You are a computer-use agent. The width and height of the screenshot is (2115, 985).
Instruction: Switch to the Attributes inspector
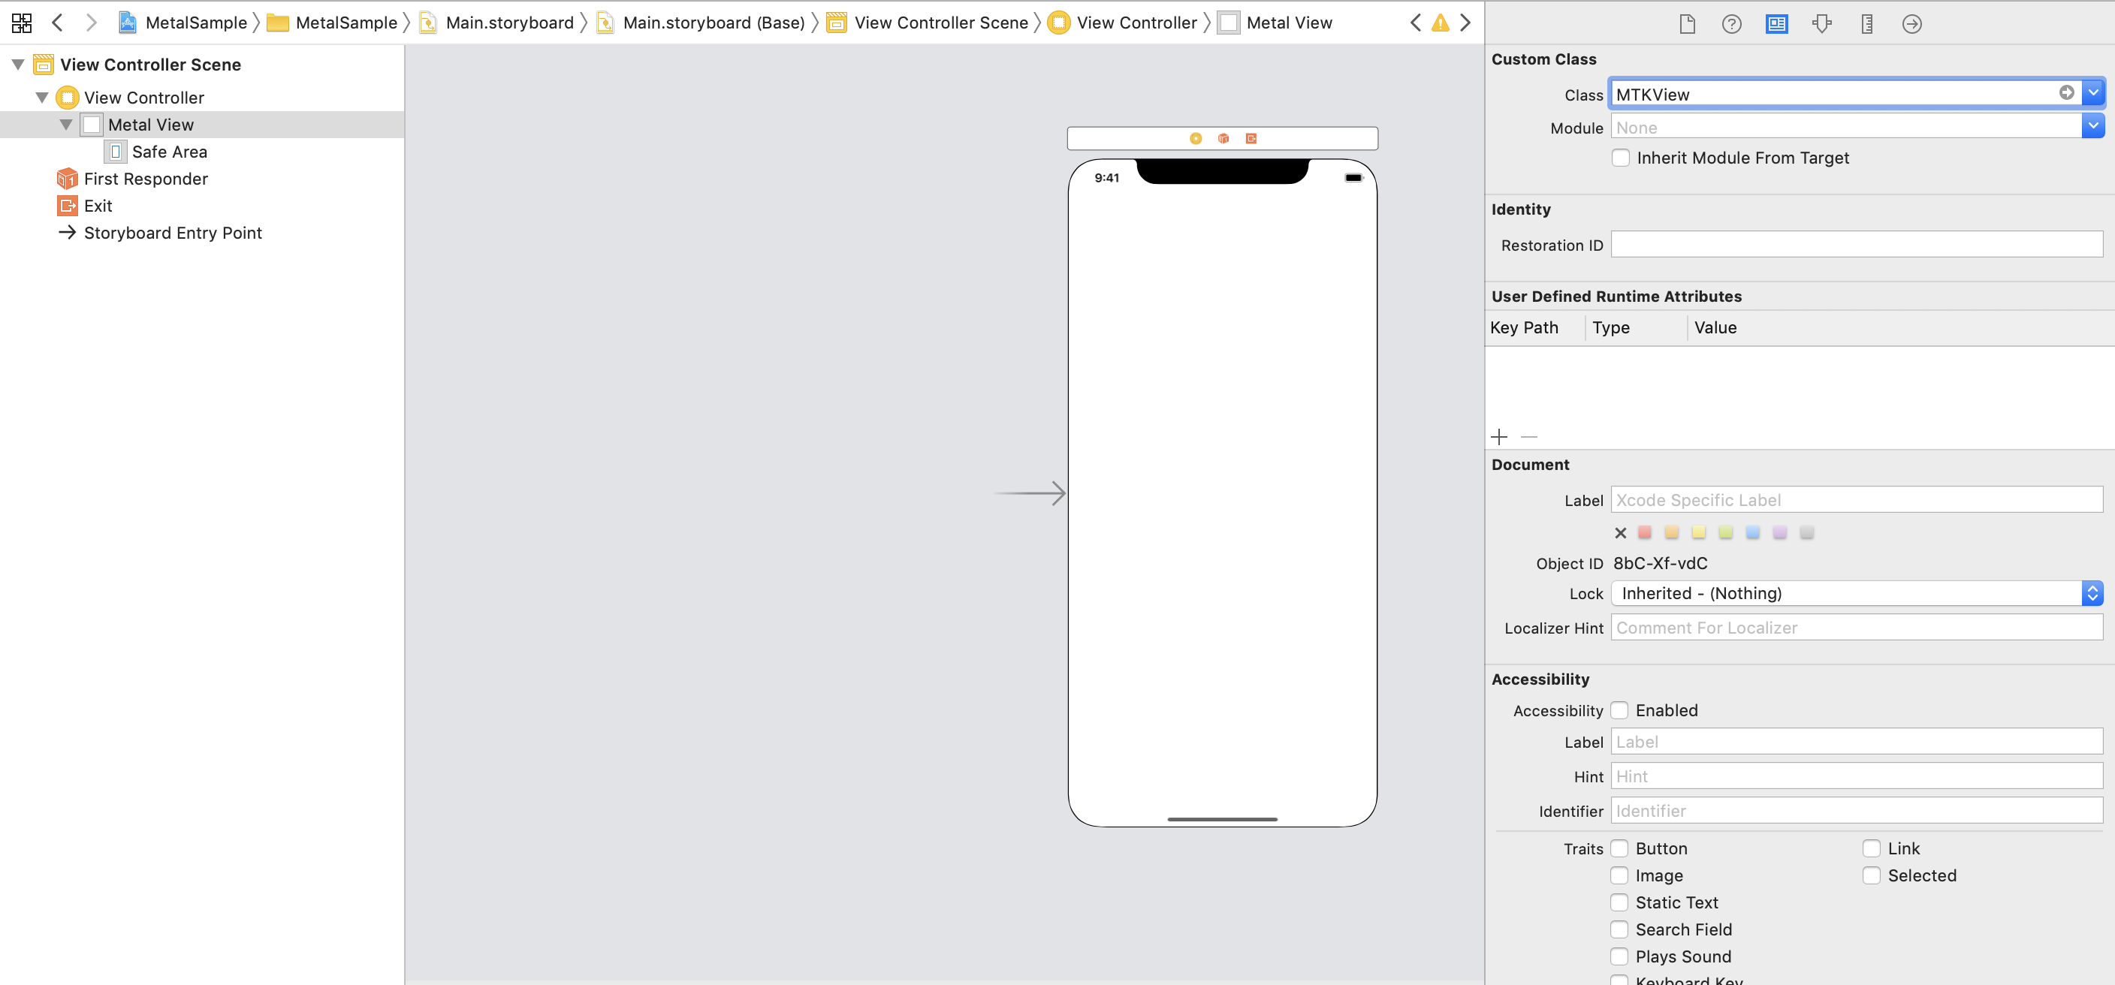pos(1821,24)
